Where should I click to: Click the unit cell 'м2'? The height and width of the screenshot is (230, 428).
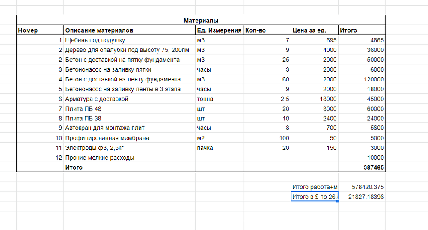pos(220,138)
